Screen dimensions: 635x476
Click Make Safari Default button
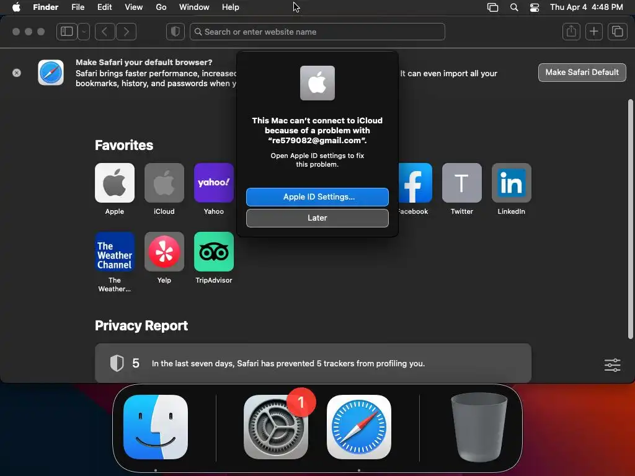point(582,73)
